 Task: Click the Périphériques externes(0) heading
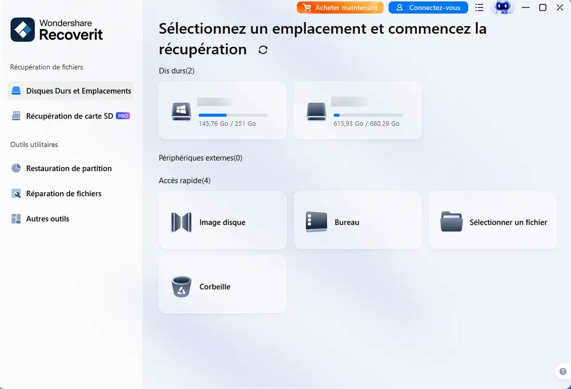coord(200,158)
